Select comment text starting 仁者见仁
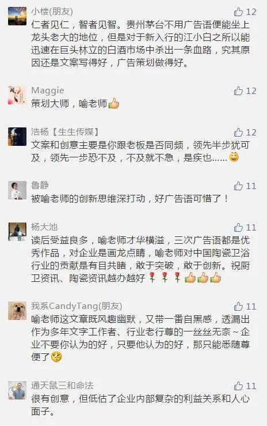Screen dimensions: 267x426 pos(140,44)
